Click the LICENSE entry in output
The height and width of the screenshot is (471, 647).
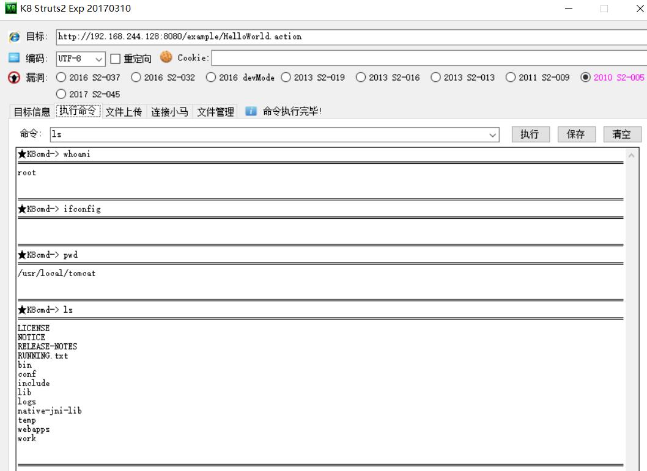pyautogui.click(x=34, y=328)
